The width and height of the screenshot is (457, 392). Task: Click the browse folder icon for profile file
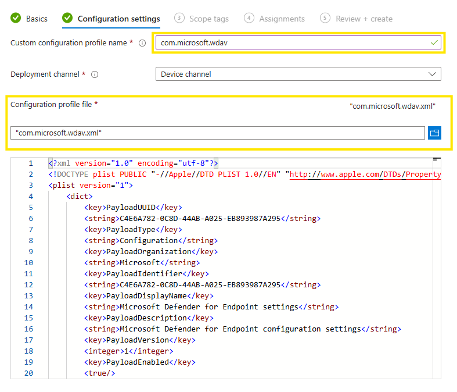(x=434, y=133)
